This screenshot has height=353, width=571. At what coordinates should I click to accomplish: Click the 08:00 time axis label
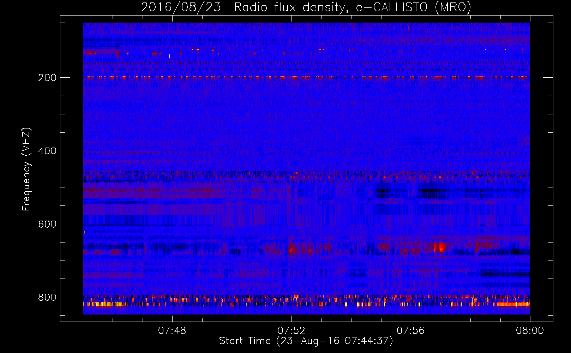pyautogui.click(x=530, y=331)
